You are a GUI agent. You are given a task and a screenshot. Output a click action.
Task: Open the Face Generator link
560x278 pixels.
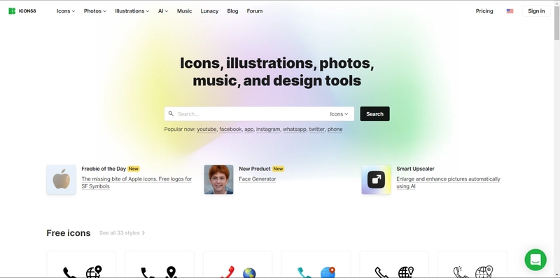tap(258, 179)
